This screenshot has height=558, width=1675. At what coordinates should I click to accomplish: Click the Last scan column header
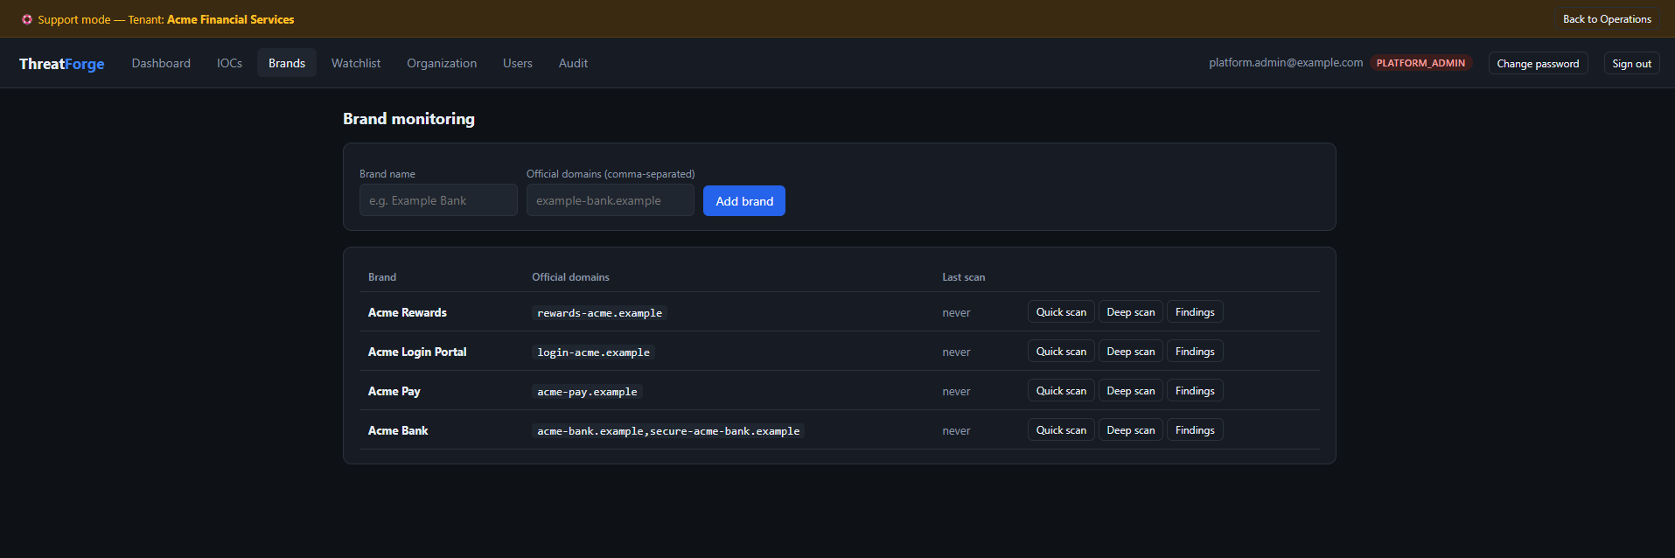[x=963, y=277]
